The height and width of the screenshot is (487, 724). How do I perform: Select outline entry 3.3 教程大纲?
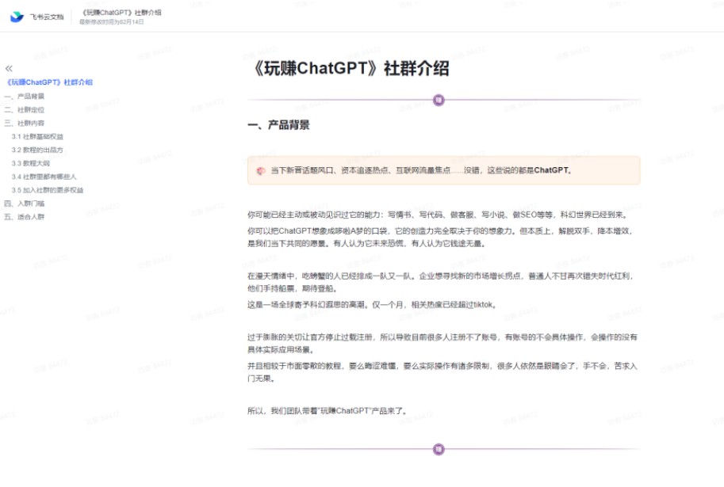point(30,163)
